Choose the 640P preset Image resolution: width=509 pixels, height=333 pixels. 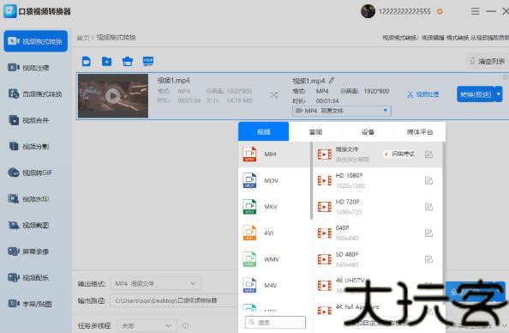click(378, 233)
